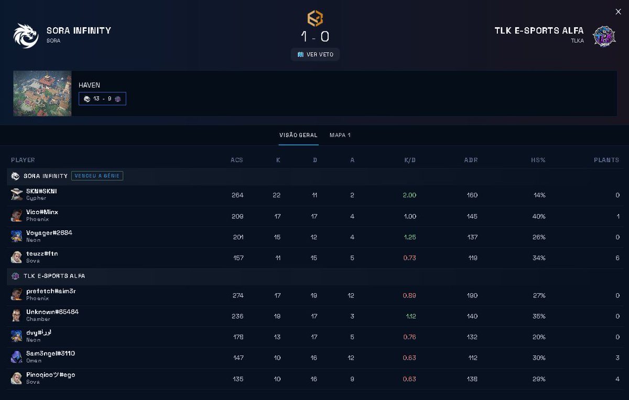629x400 pixels.
Task: Open the Ver Veto button
Action: [x=315, y=54]
